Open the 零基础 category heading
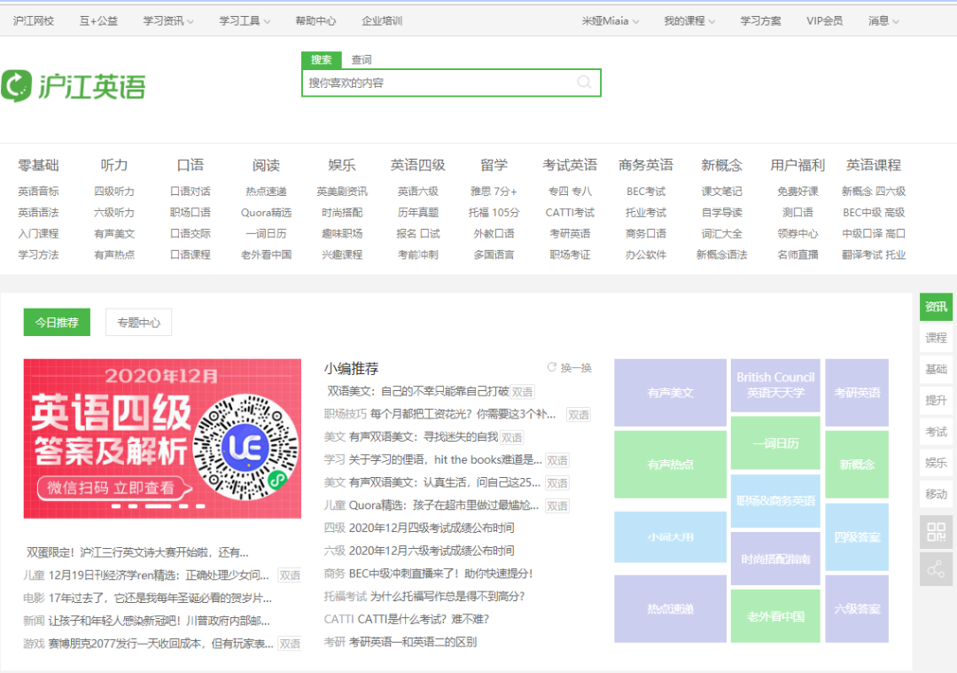 38,165
